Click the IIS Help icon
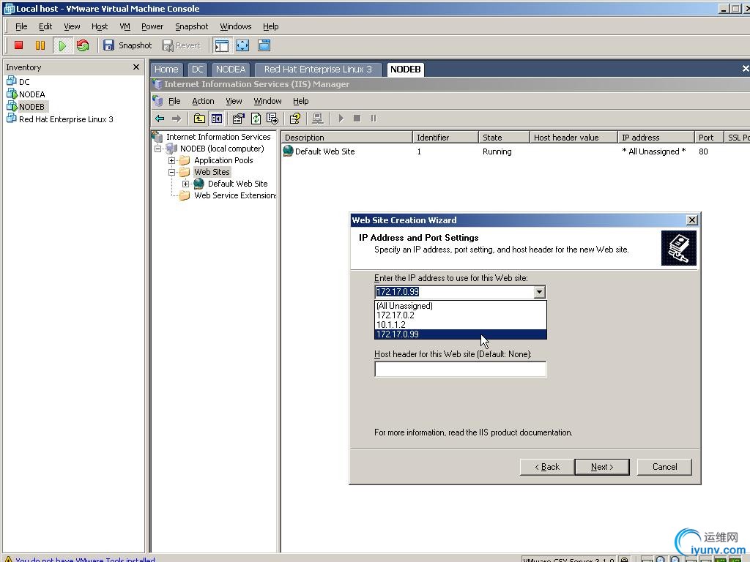Screen dimensions: 750x562 click(295, 118)
